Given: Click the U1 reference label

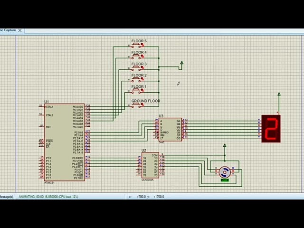Looking at the screenshot, I should point(47,102).
